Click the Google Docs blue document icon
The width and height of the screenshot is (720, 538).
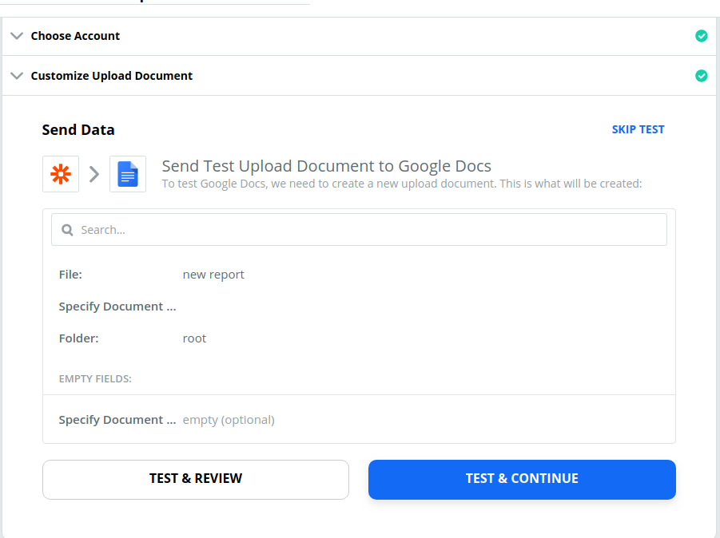tap(128, 174)
